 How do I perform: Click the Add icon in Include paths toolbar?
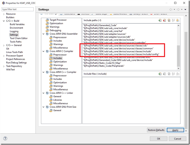click(x=160, y=20)
